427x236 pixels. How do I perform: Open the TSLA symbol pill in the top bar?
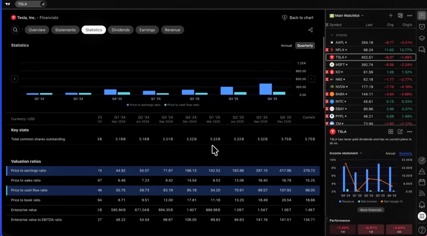click(30, 4)
